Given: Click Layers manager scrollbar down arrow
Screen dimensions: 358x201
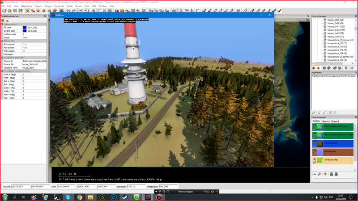Looking at the screenshot, I should [x=355, y=170].
